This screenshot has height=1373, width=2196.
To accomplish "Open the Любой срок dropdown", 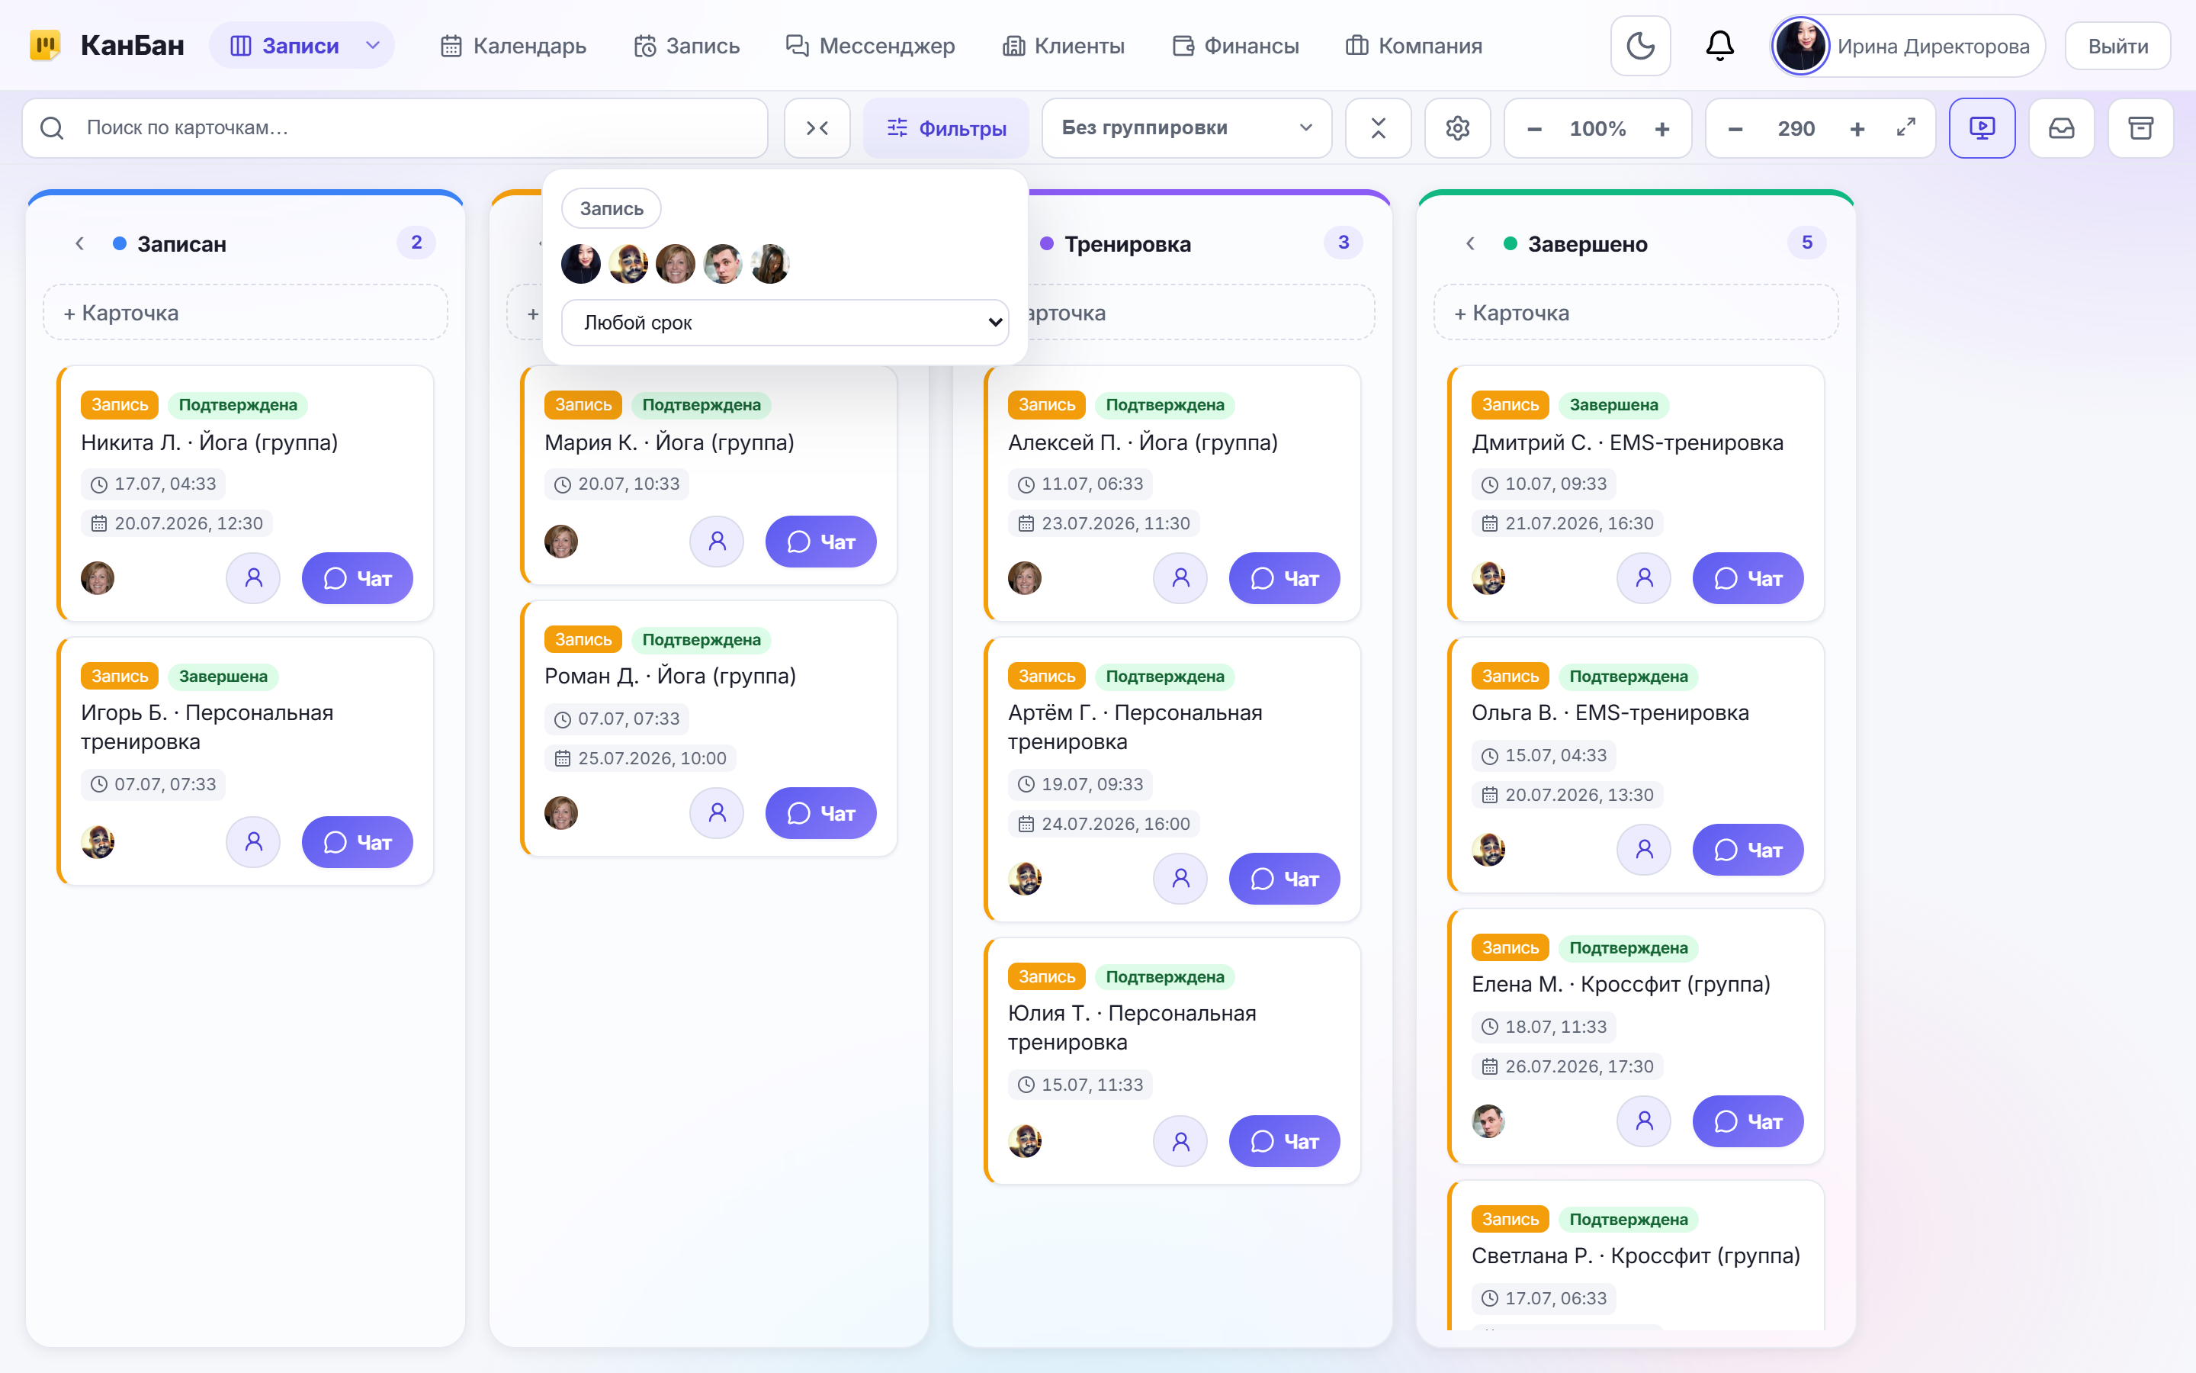I will click(x=785, y=323).
